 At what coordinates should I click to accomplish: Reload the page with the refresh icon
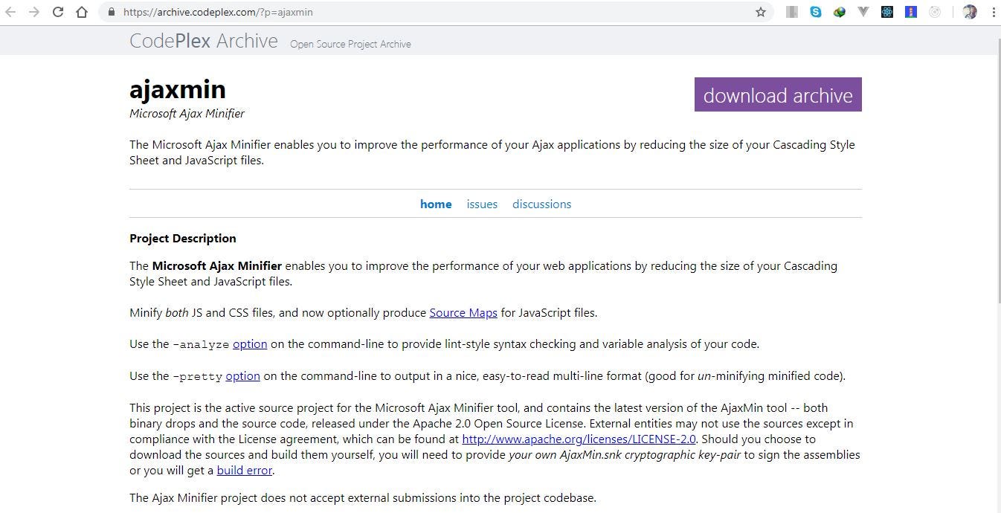tap(58, 12)
